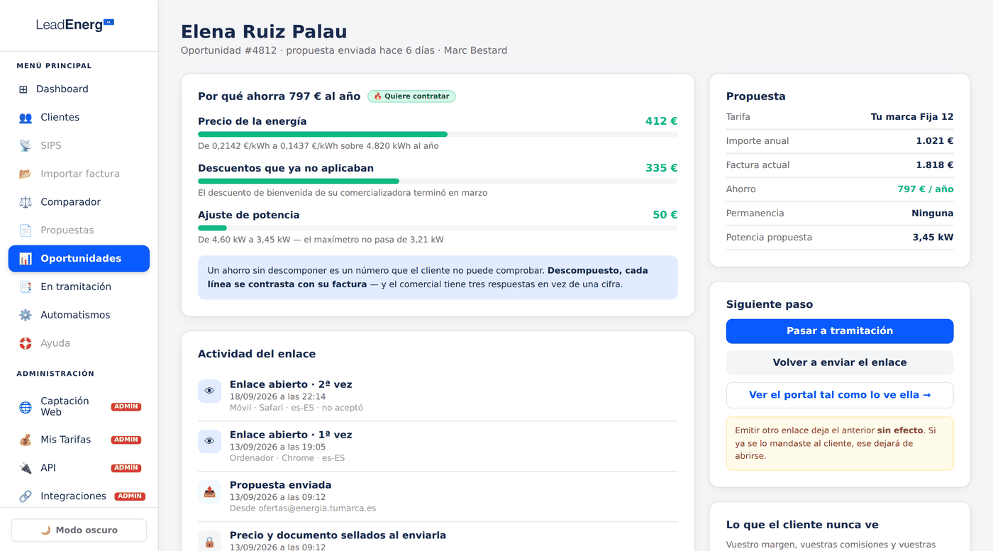Click 'Desde ofertas@energia.tumarca.es' text
The height and width of the screenshot is (551, 993).
(x=303, y=508)
